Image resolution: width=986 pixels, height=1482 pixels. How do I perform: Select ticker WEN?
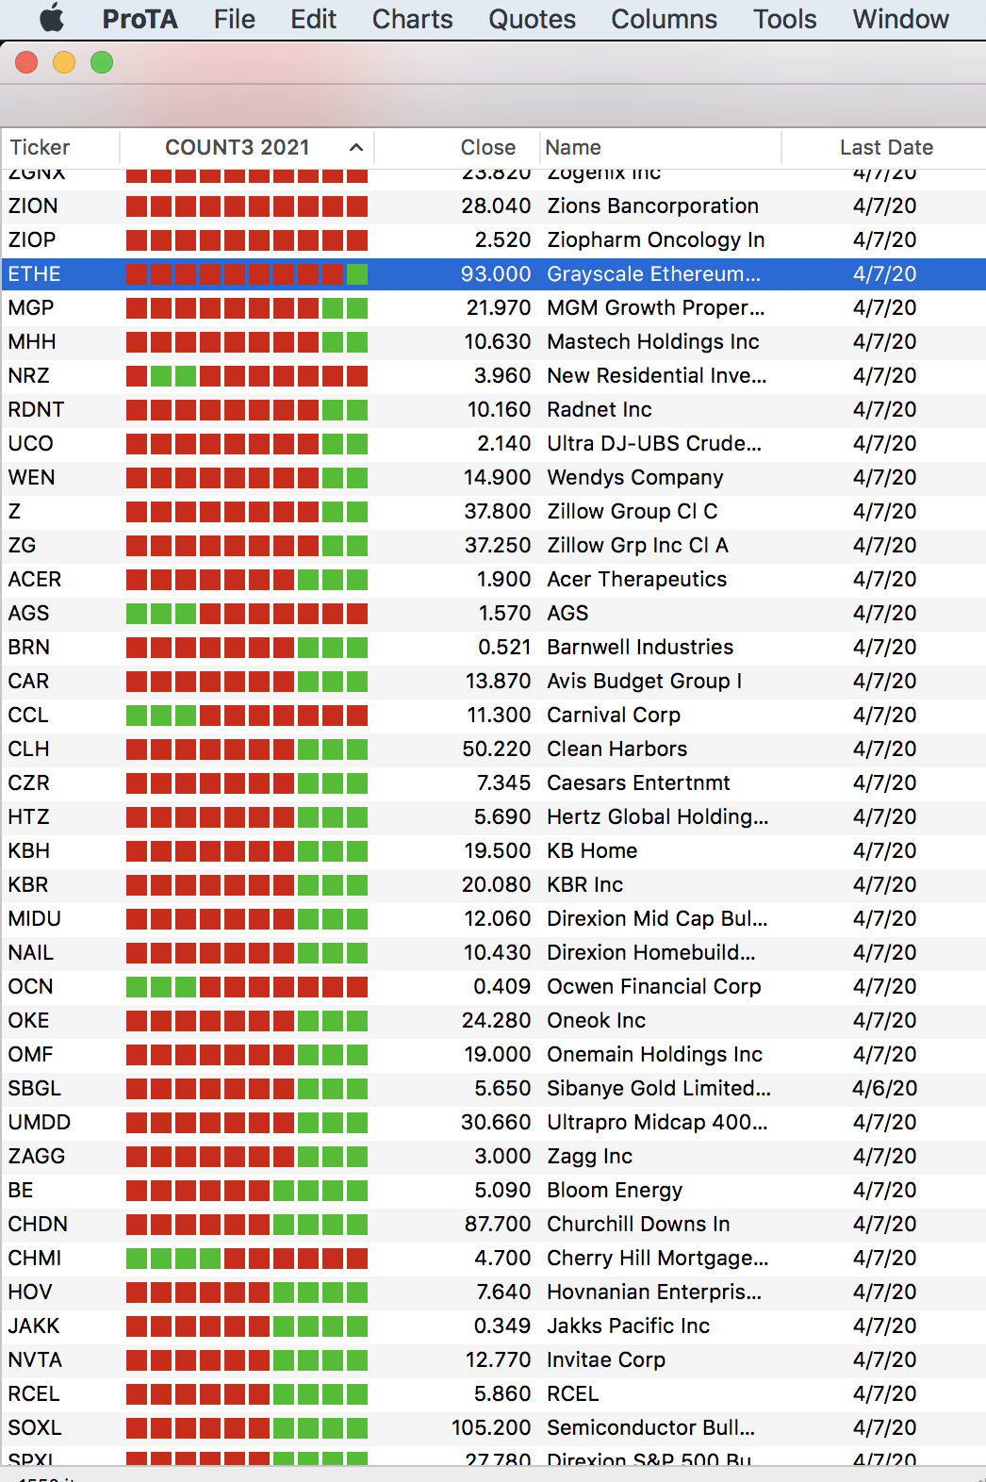pos(31,478)
